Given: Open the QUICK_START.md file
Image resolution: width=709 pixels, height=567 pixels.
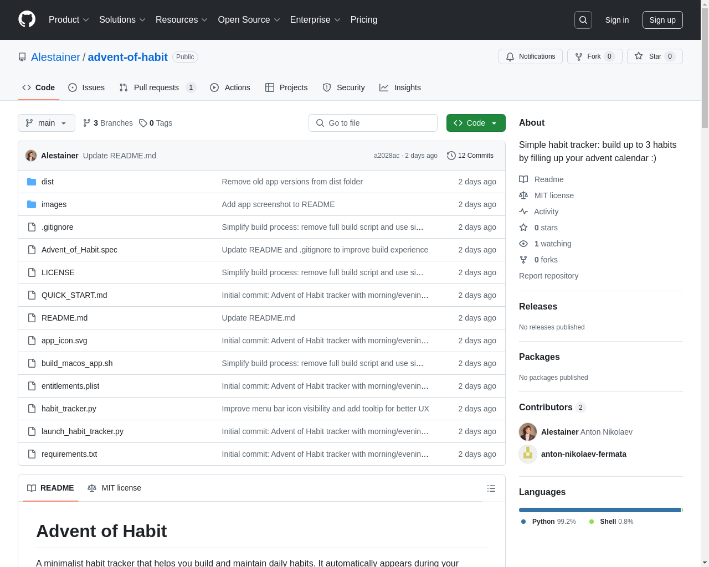Looking at the screenshot, I should [x=74, y=295].
